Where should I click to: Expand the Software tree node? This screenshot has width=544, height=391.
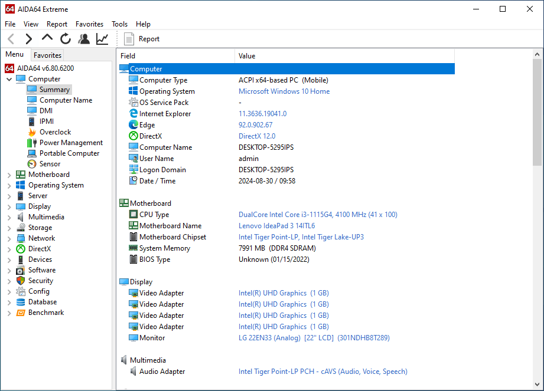(9, 271)
